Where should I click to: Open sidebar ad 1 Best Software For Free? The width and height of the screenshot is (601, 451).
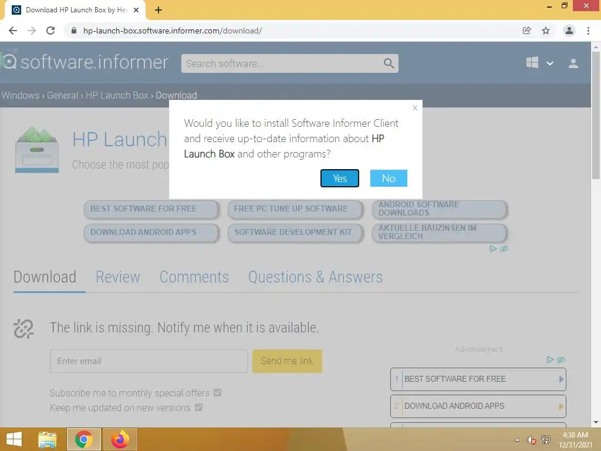[x=478, y=379]
